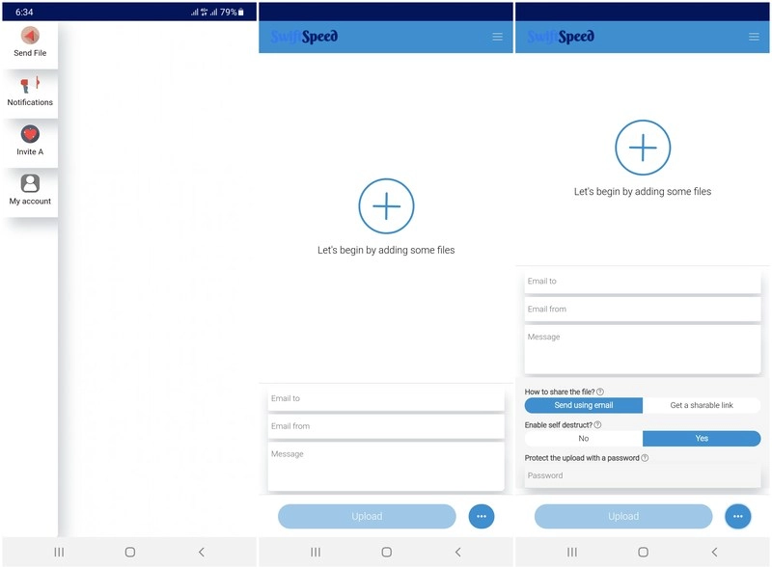Switch sharing method to Get a sharable link
The image size is (772, 569).
[x=702, y=405]
